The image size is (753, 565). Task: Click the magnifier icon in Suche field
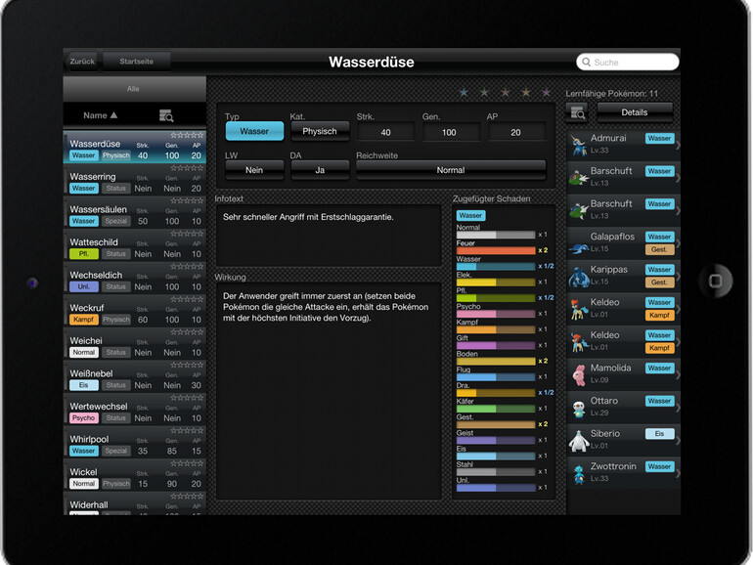click(587, 62)
